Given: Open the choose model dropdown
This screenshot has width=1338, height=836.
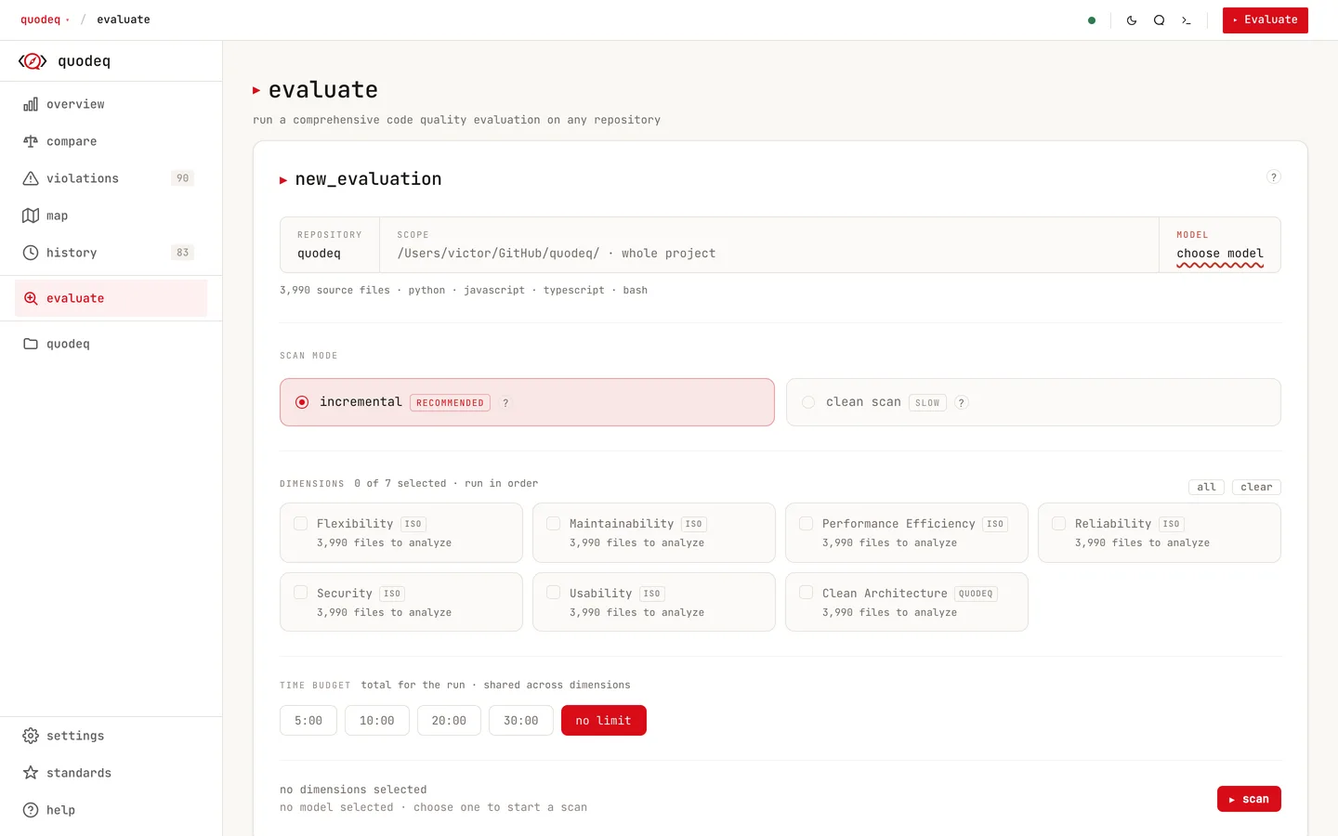Looking at the screenshot, I should (x=1220, y=245).
